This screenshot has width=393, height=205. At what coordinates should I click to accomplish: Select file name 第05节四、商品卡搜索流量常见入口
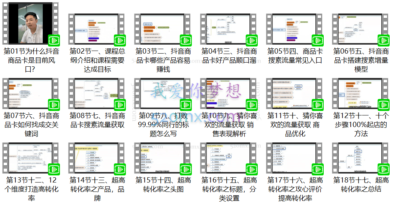click(x=295, y=55)
